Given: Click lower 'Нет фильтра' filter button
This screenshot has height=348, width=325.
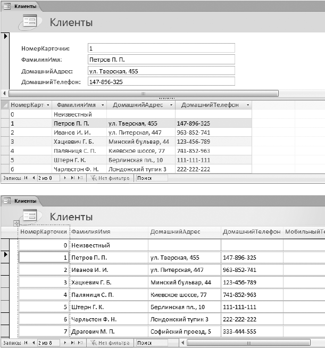Looking at the screenshot, I should pyautogui.click(x=109, y=343).
